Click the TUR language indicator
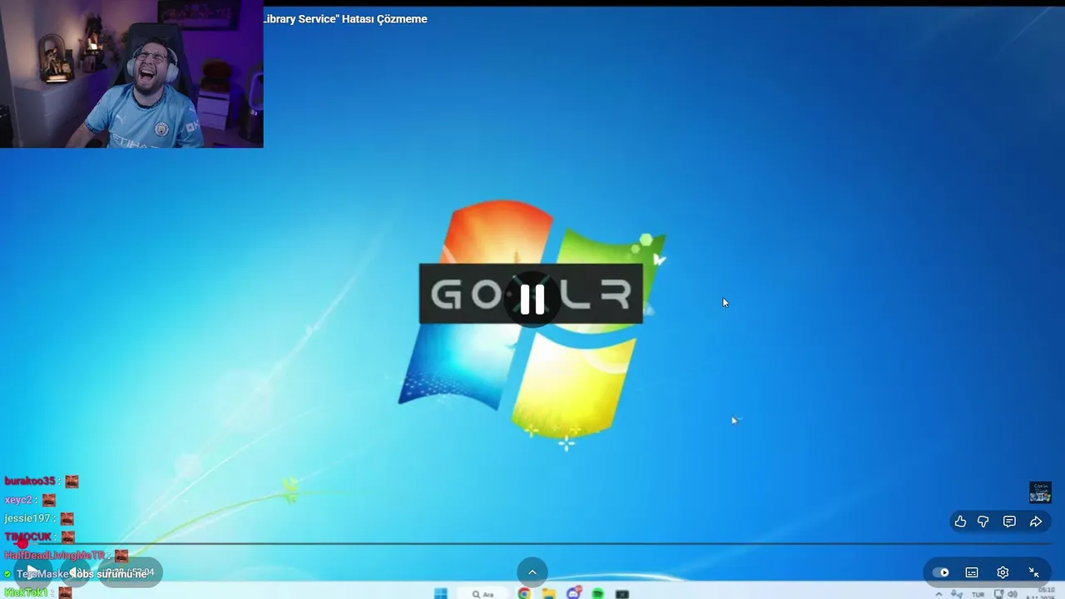 point(978,594)
